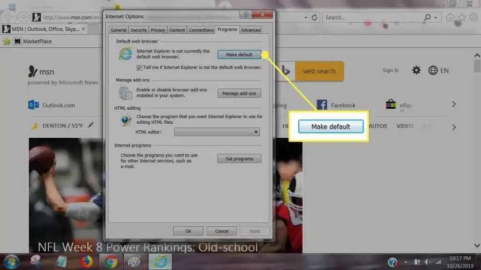Click the Refresh page icon in address bar
Image resolution: width=481 pixels, height=270 pixels.
click(315, 17)
